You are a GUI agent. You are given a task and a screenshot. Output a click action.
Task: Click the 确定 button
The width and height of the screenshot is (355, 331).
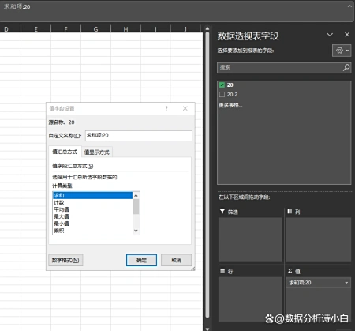[141, 260]
